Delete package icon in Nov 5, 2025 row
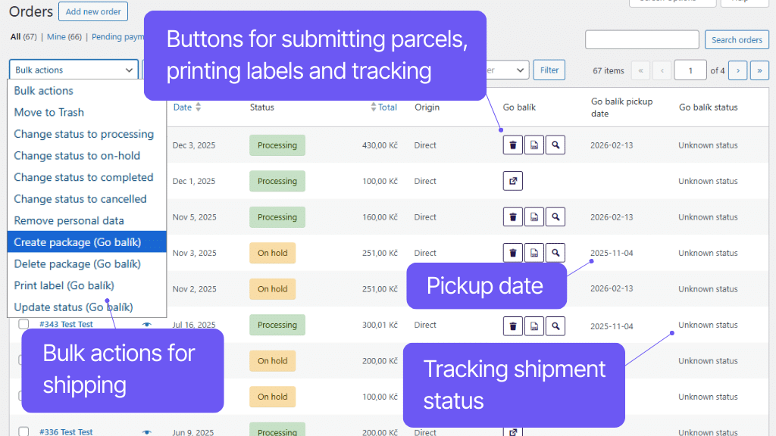This screenshot has width=776, height=436. 513,217
